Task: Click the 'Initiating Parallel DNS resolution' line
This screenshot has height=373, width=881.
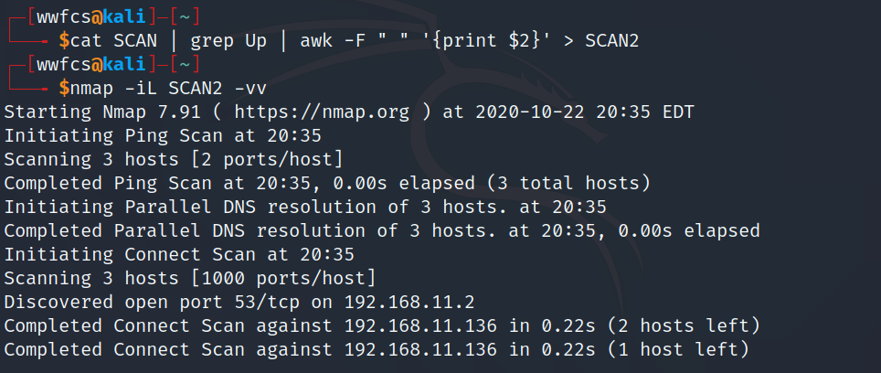Action: tap(305, 207)
